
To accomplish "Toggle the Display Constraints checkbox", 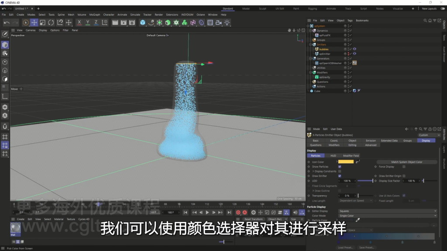I will pyautogui.click(x=340, y=171).
